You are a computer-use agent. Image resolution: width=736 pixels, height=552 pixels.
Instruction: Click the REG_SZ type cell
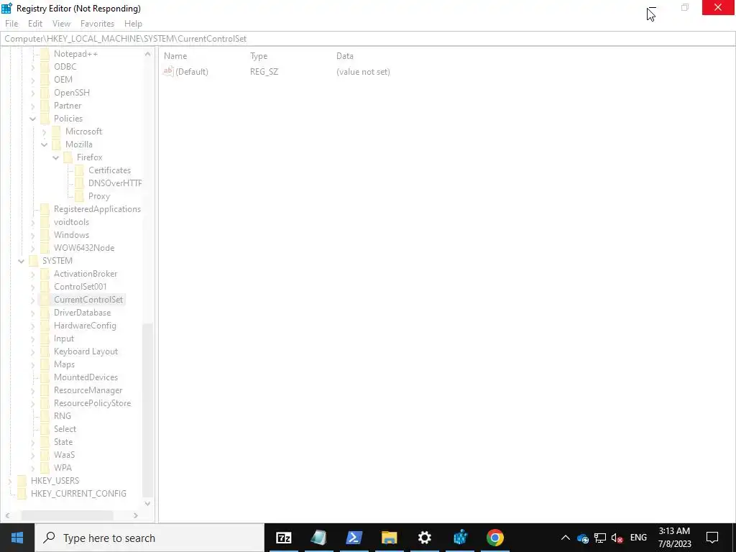point(264,72)
